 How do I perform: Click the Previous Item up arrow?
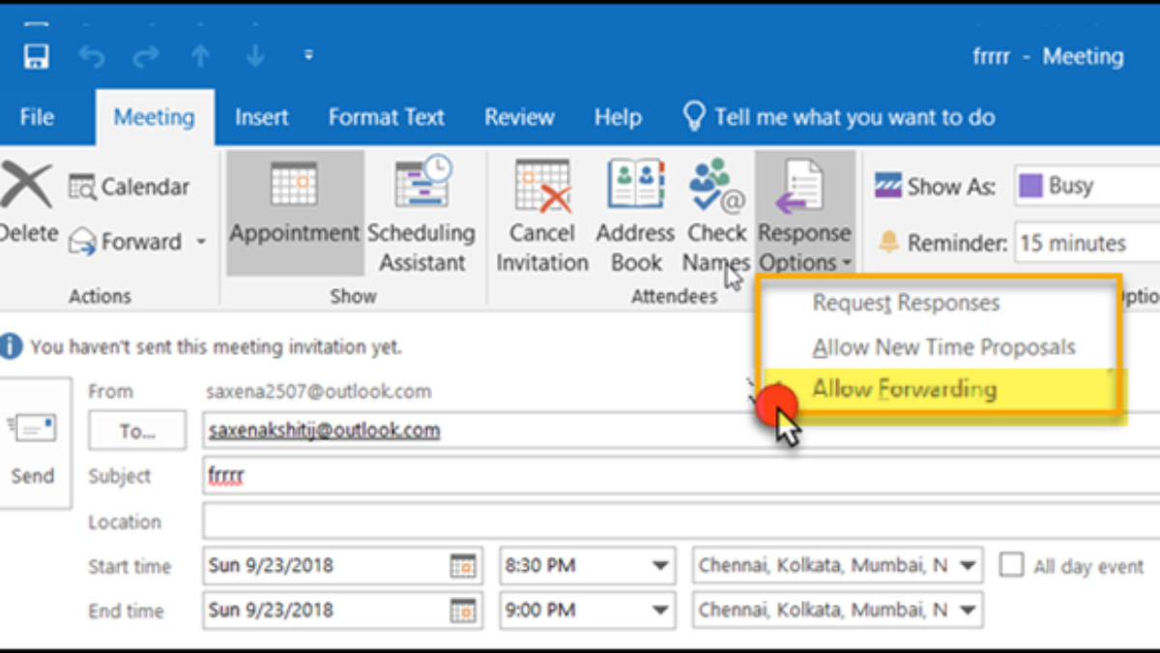[200, 57]
